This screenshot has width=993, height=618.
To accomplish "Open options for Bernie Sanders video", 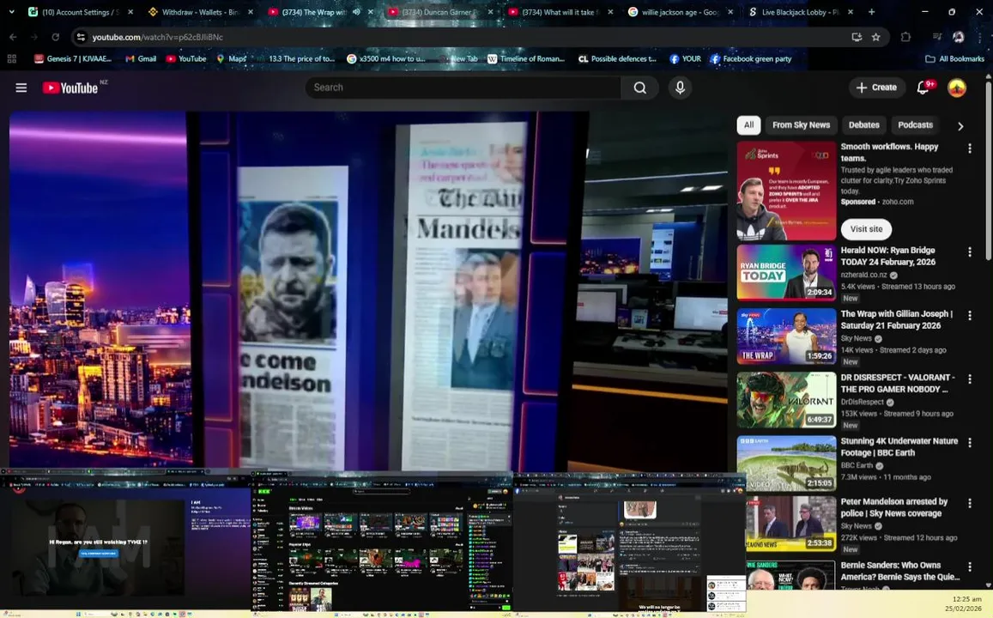I will coord(969,566).
